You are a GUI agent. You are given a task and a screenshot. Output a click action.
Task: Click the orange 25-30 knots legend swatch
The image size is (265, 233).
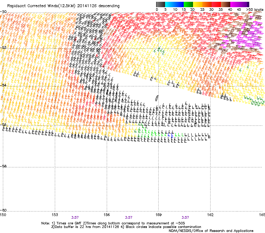207,4
